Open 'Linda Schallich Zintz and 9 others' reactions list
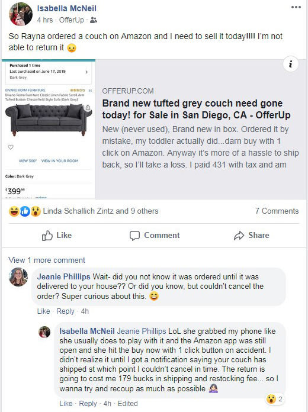The width and height of the screenshot is (308, 412). [x=101, y=211]
